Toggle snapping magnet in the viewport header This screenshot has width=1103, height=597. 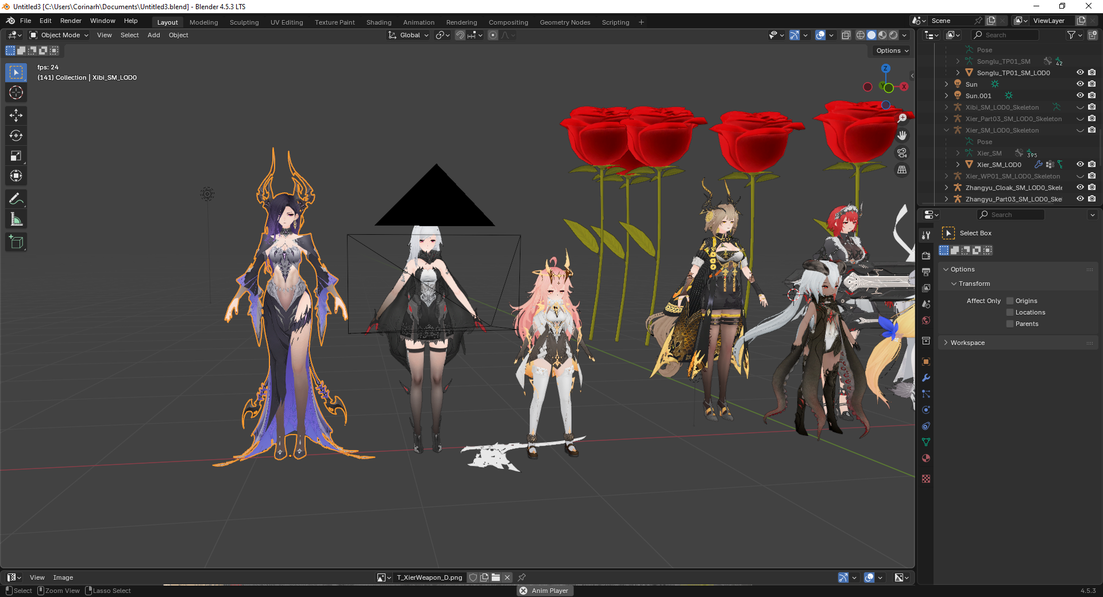click(460, 35)
